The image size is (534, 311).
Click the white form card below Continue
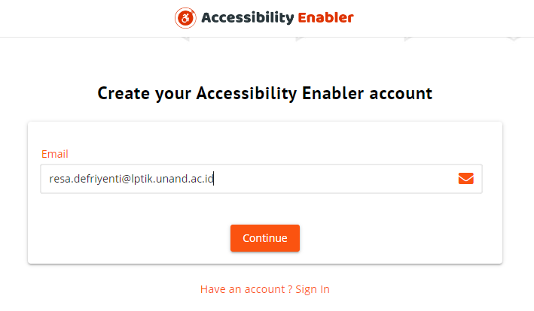[265, 258]
